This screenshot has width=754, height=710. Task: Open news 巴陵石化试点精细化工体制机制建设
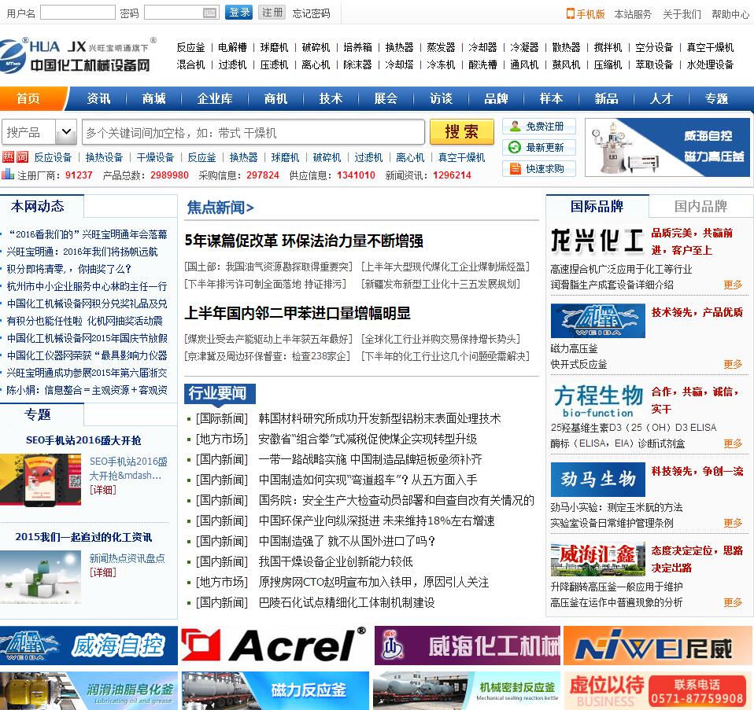[x=347, y=602]
